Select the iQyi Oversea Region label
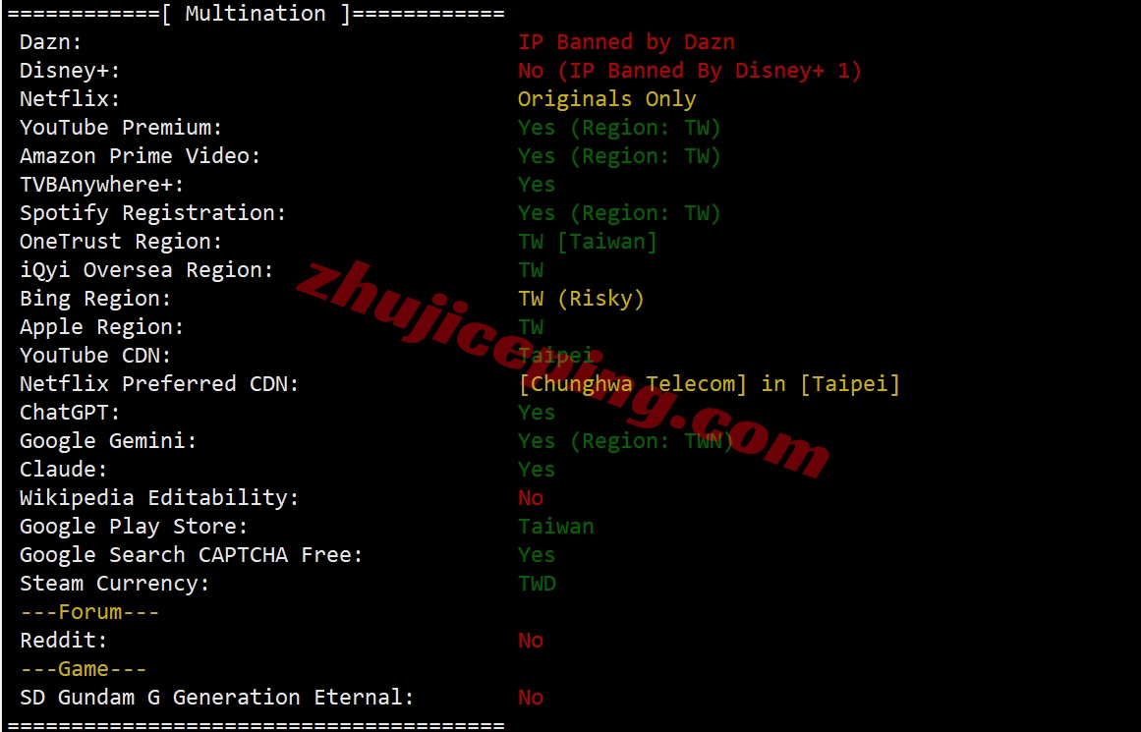This screenshot has height=732, width=1141. coord(146,270)
